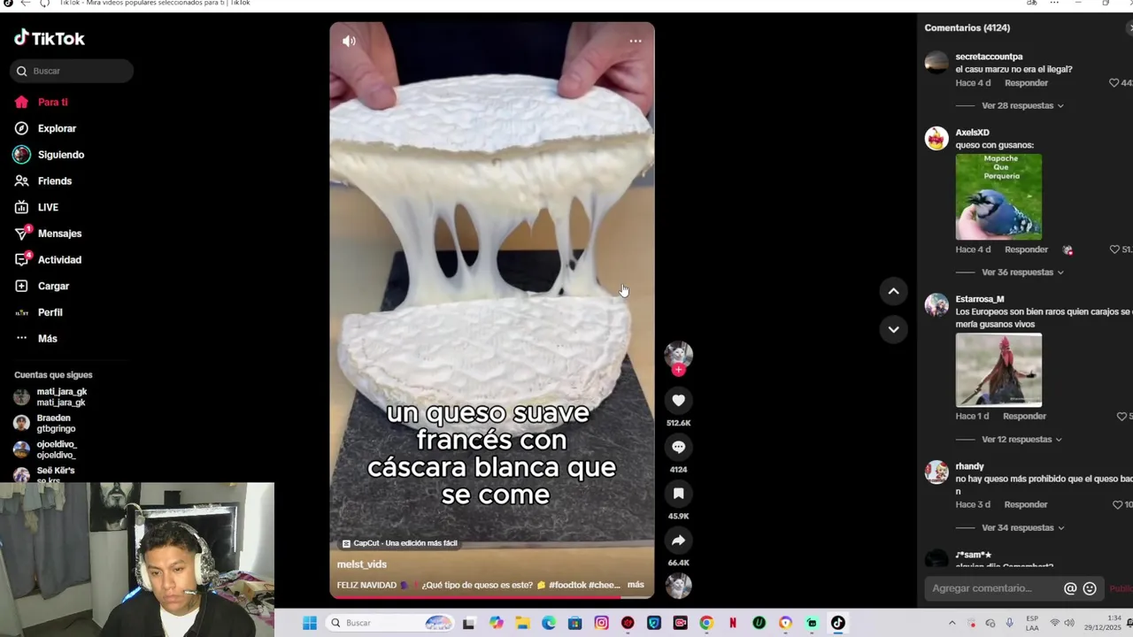Viewport: 1133px width, 637px height.
Task: Open AxelsXD's blue jay meme image
Action: [x=998, y=196]
